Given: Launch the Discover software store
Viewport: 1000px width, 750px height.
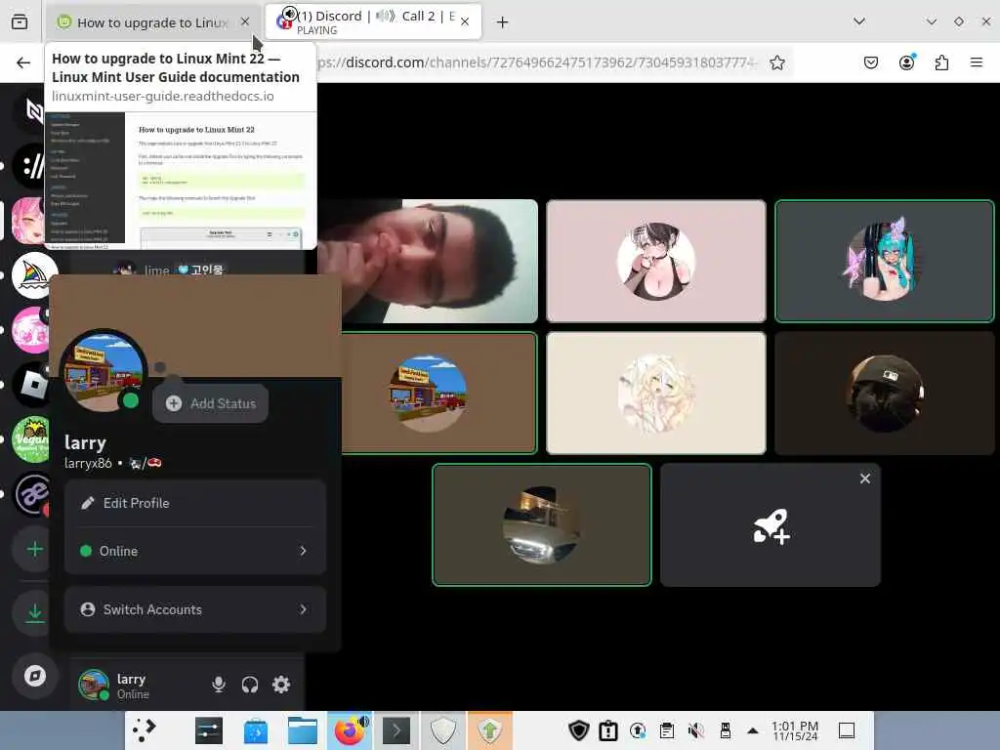Looking at the screenshot, I should pos(256,730).
